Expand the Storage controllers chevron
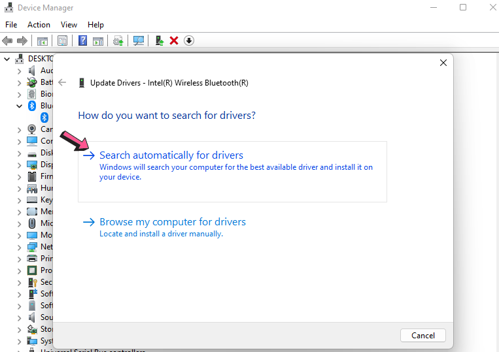This screenshot has width=499, height=352. (x=19, y=330)
